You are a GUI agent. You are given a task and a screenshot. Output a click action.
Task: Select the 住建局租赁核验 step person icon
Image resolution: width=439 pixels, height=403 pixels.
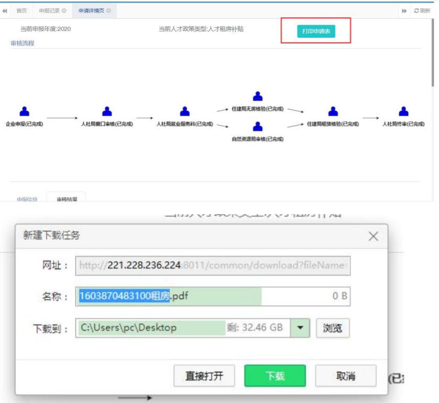[333, 111]
